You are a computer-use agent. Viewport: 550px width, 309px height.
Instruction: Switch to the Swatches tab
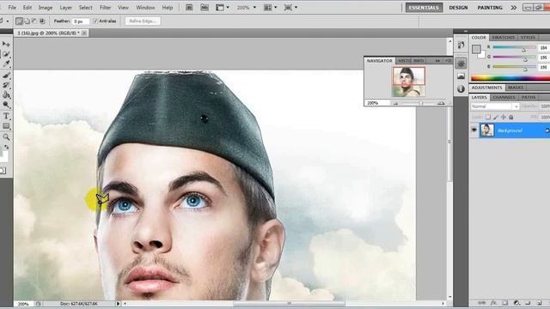click(x=503, y=38)
